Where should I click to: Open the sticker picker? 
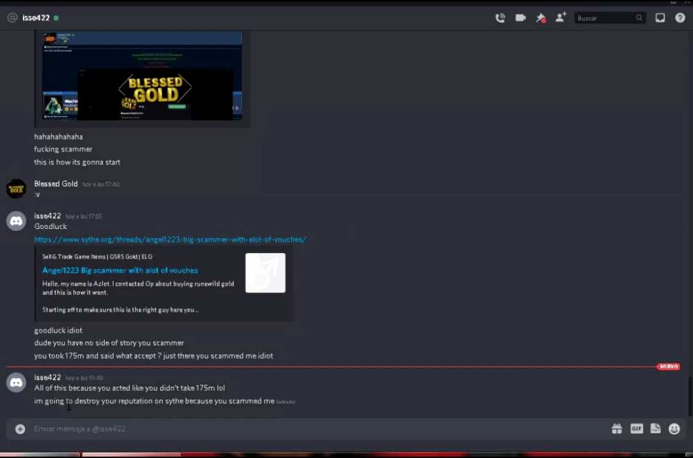pyautogui.click(x=656, y=429)
